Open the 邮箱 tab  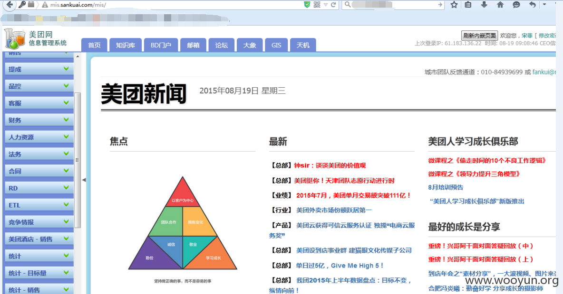pos(193,45)
